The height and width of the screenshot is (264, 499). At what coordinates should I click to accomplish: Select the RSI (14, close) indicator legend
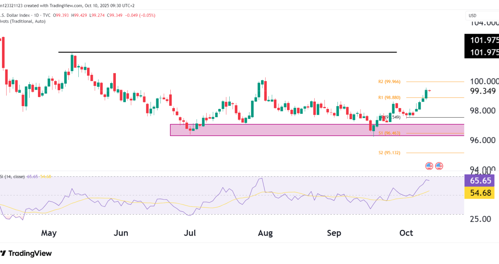12,176
